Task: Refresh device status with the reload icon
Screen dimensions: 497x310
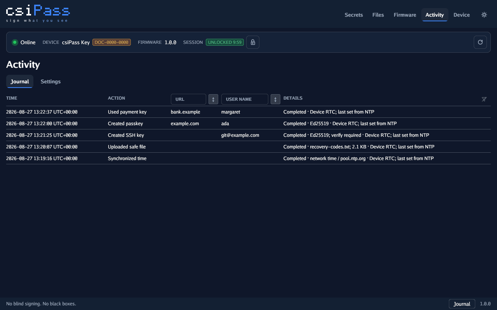Action: 480,42
